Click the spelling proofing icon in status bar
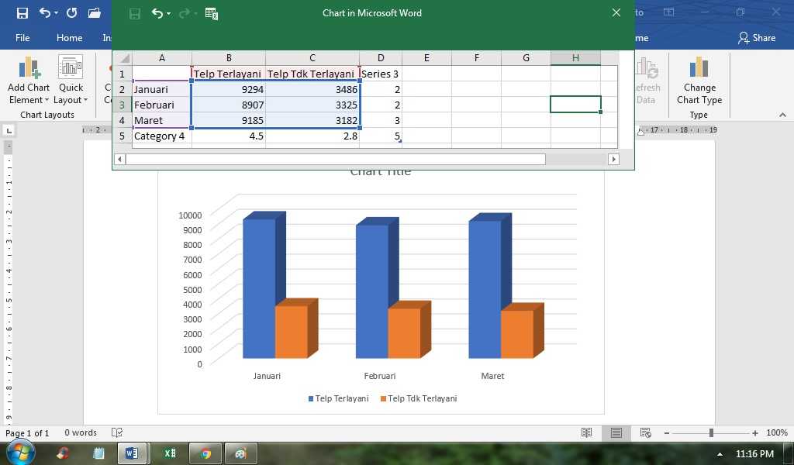 (117, 432)
